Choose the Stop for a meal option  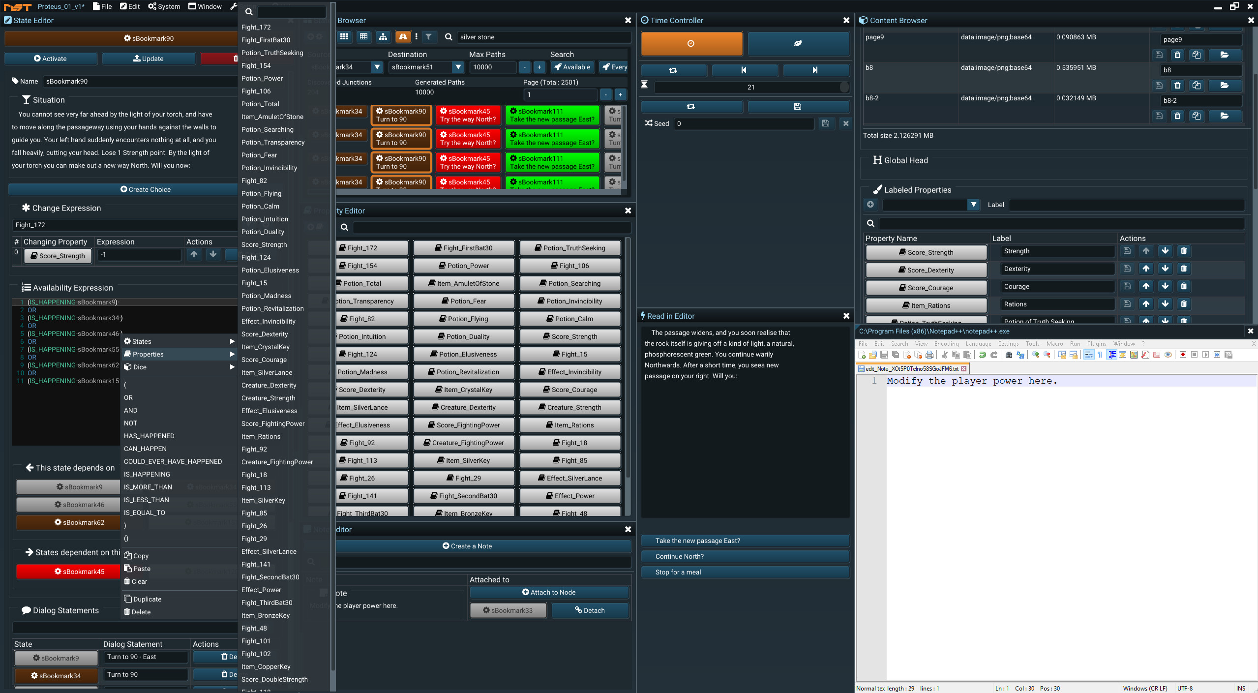pyautogui.click(x=744, y=572)
